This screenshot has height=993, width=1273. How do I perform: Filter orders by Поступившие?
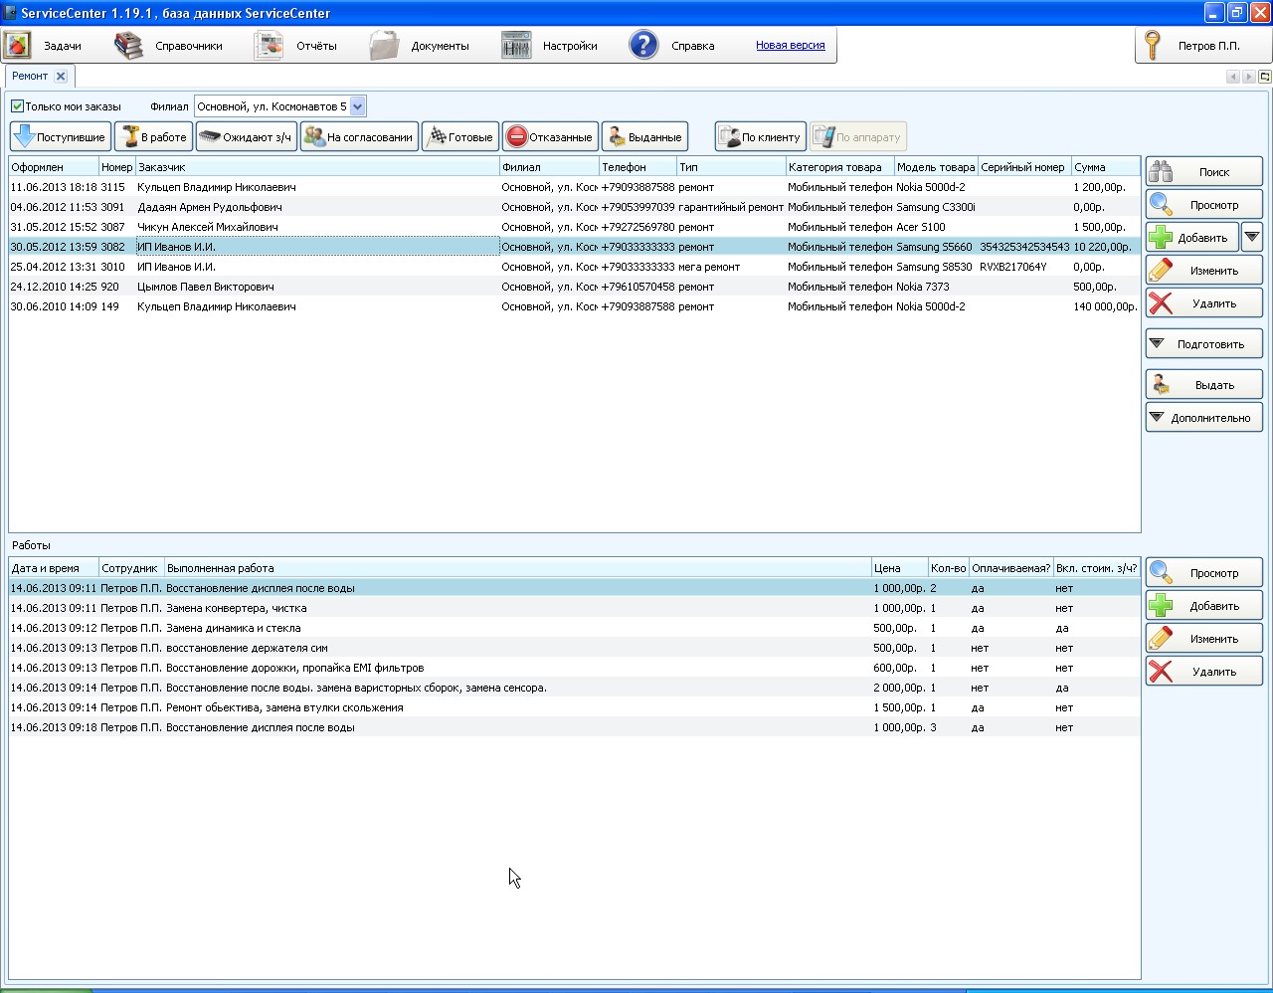[x=61, y=137]
